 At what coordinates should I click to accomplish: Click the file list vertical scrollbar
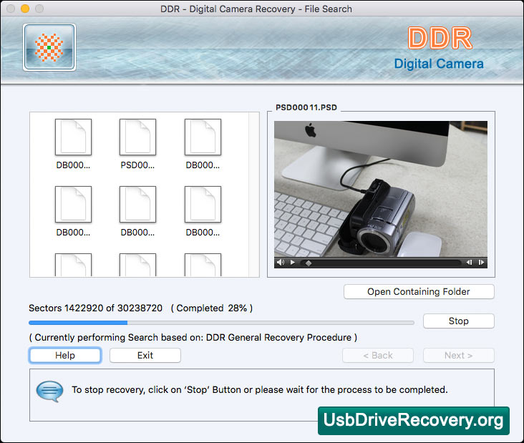coord(253,195)
